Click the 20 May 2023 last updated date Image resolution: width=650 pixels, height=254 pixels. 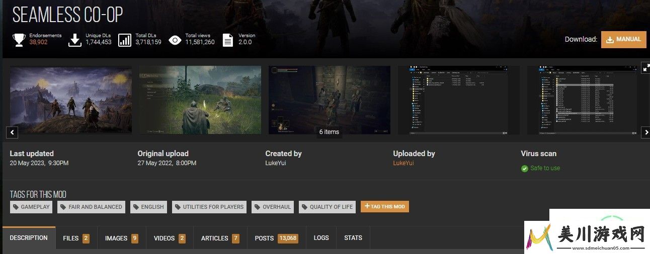[x=39, y=163]
